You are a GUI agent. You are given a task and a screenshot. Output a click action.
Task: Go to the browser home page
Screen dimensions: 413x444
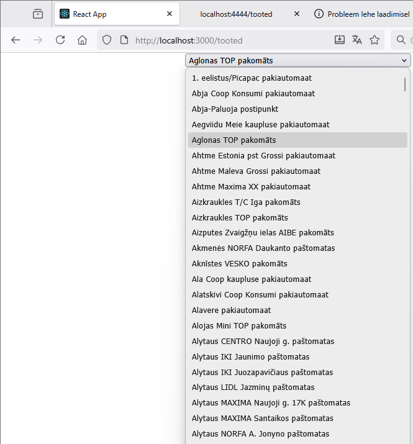click(82, 40)
